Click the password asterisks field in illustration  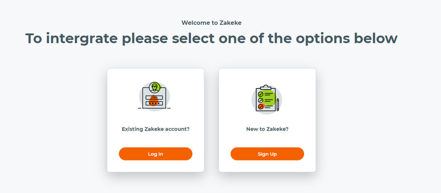[x=154, y=103]
